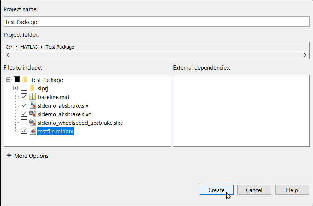The image size is (313, 206).
Task: Click the Test Package folder icon
Action: point(25,80)
